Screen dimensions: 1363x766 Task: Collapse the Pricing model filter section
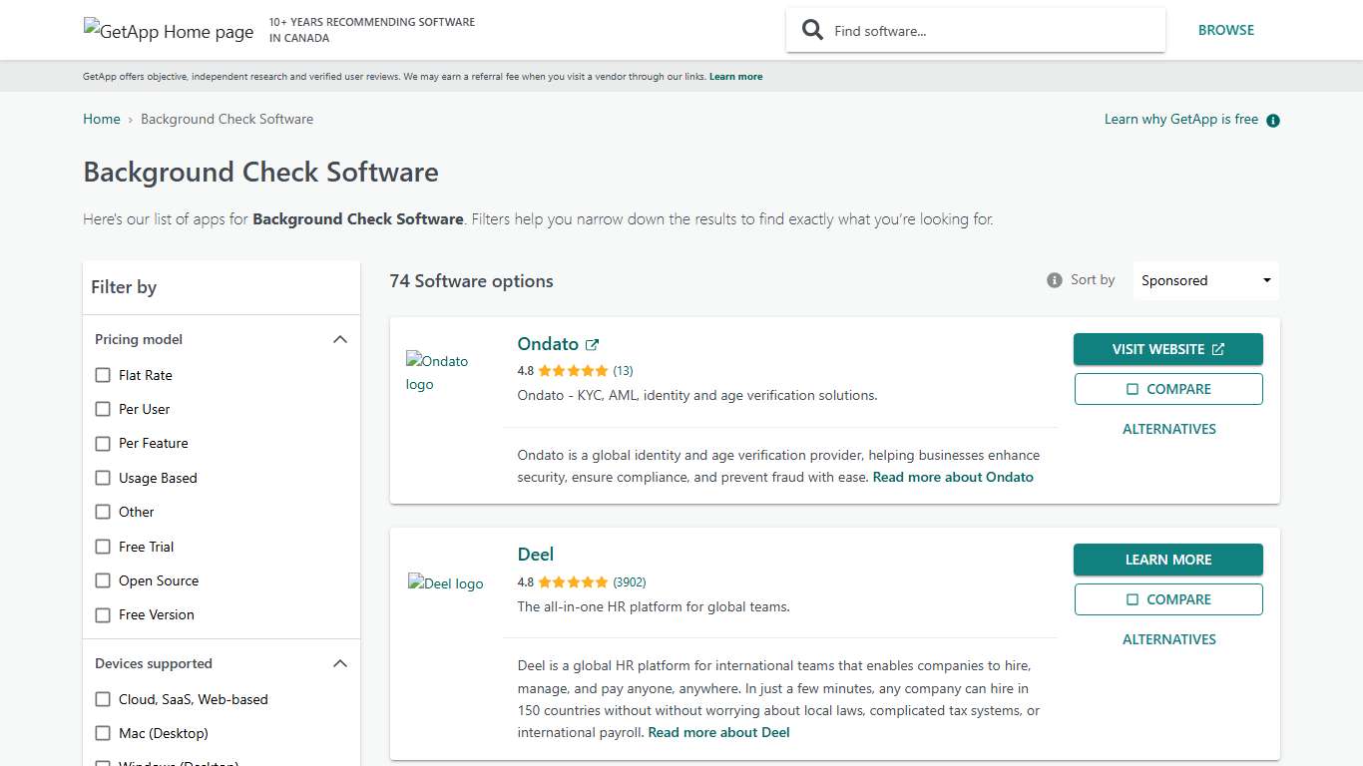pos(340,339)
